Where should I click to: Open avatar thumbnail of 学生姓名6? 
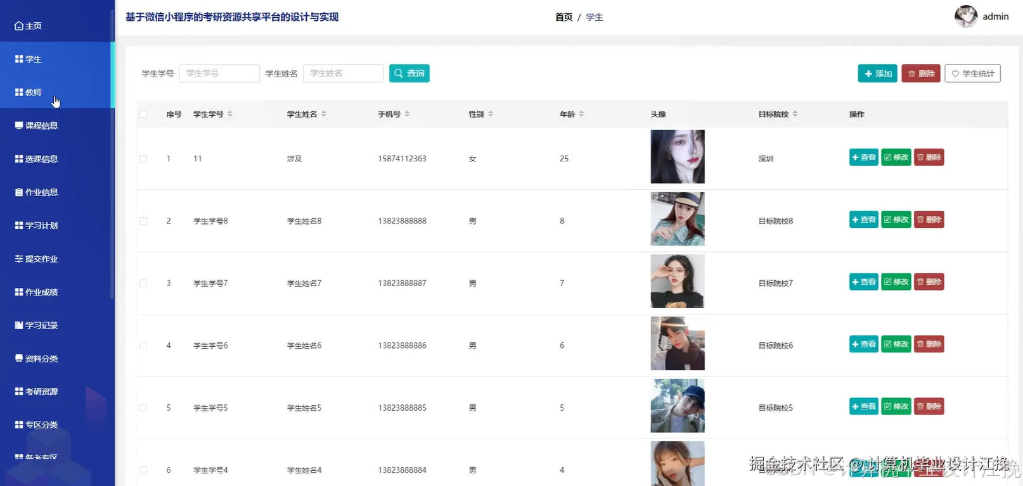[x=678, y=344]
